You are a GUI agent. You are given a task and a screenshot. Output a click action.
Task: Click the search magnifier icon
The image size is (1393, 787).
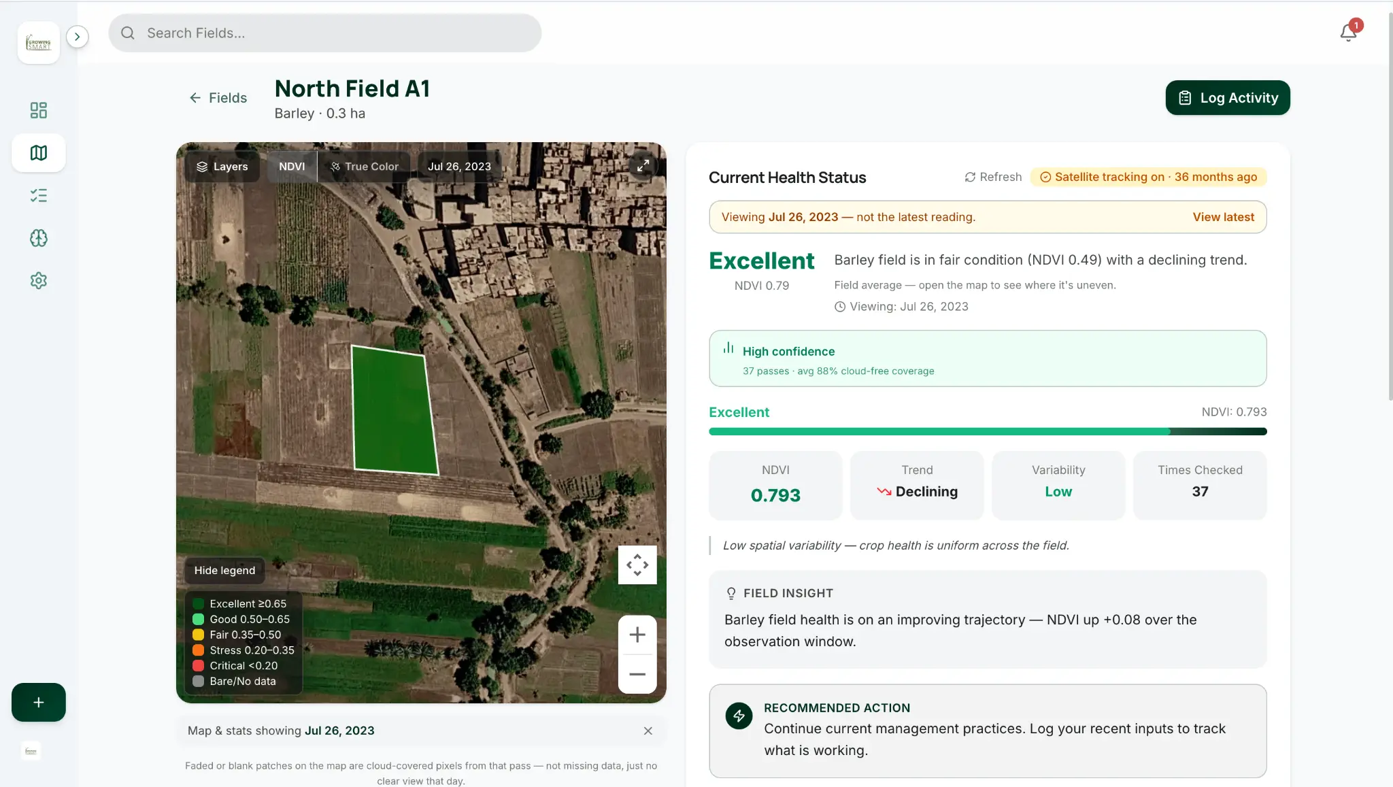pyautogui.click(x=128, y=33)
